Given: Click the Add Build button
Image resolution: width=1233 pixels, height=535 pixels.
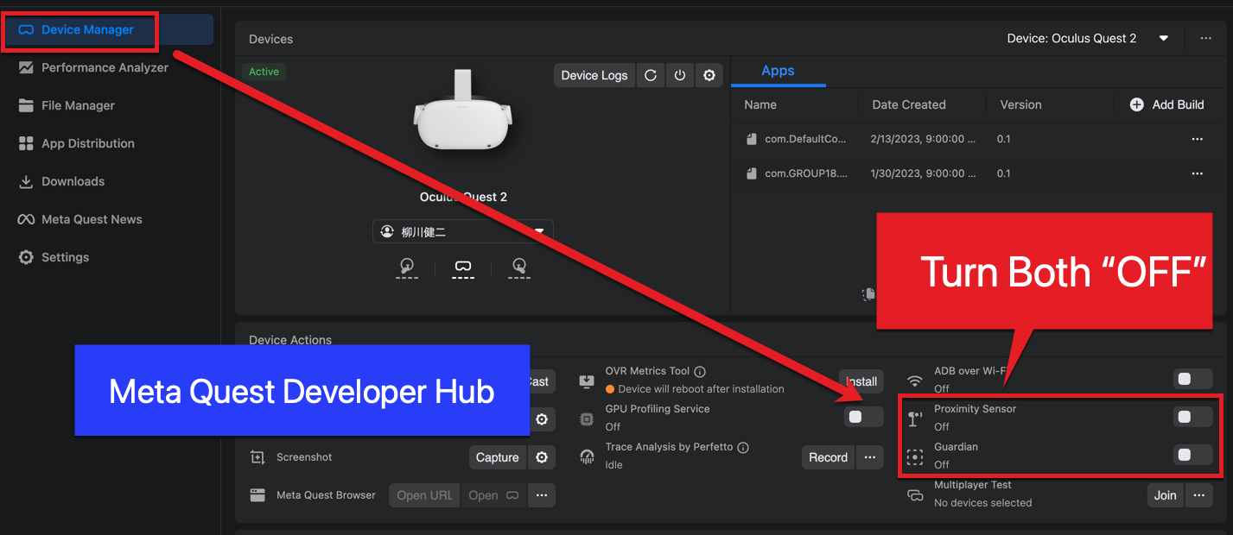Looking at the screenshot, I should [1166, 104].
